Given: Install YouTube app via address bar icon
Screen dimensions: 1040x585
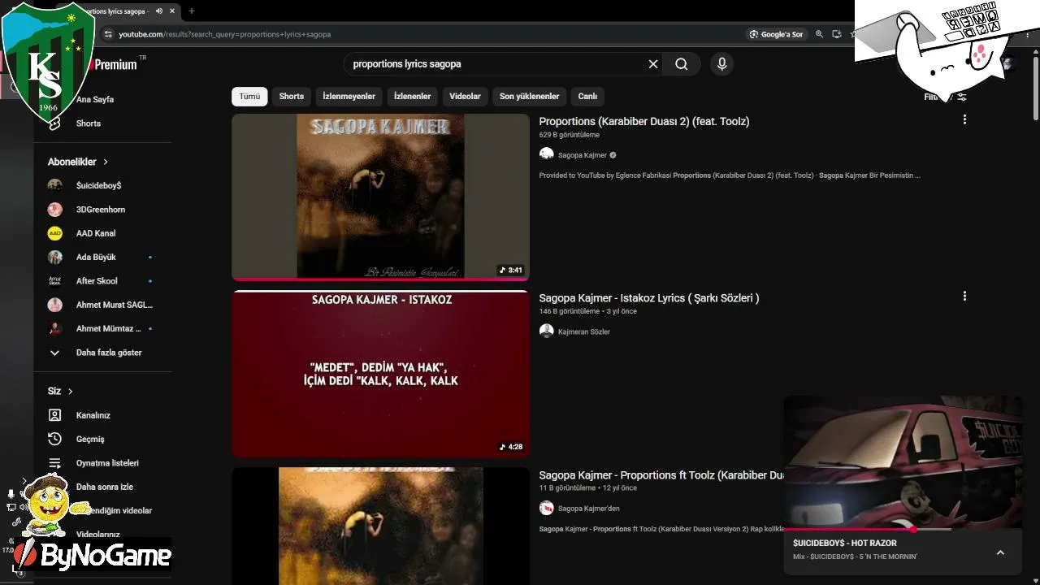Looking at the screenshot, I should coord(837,34).
